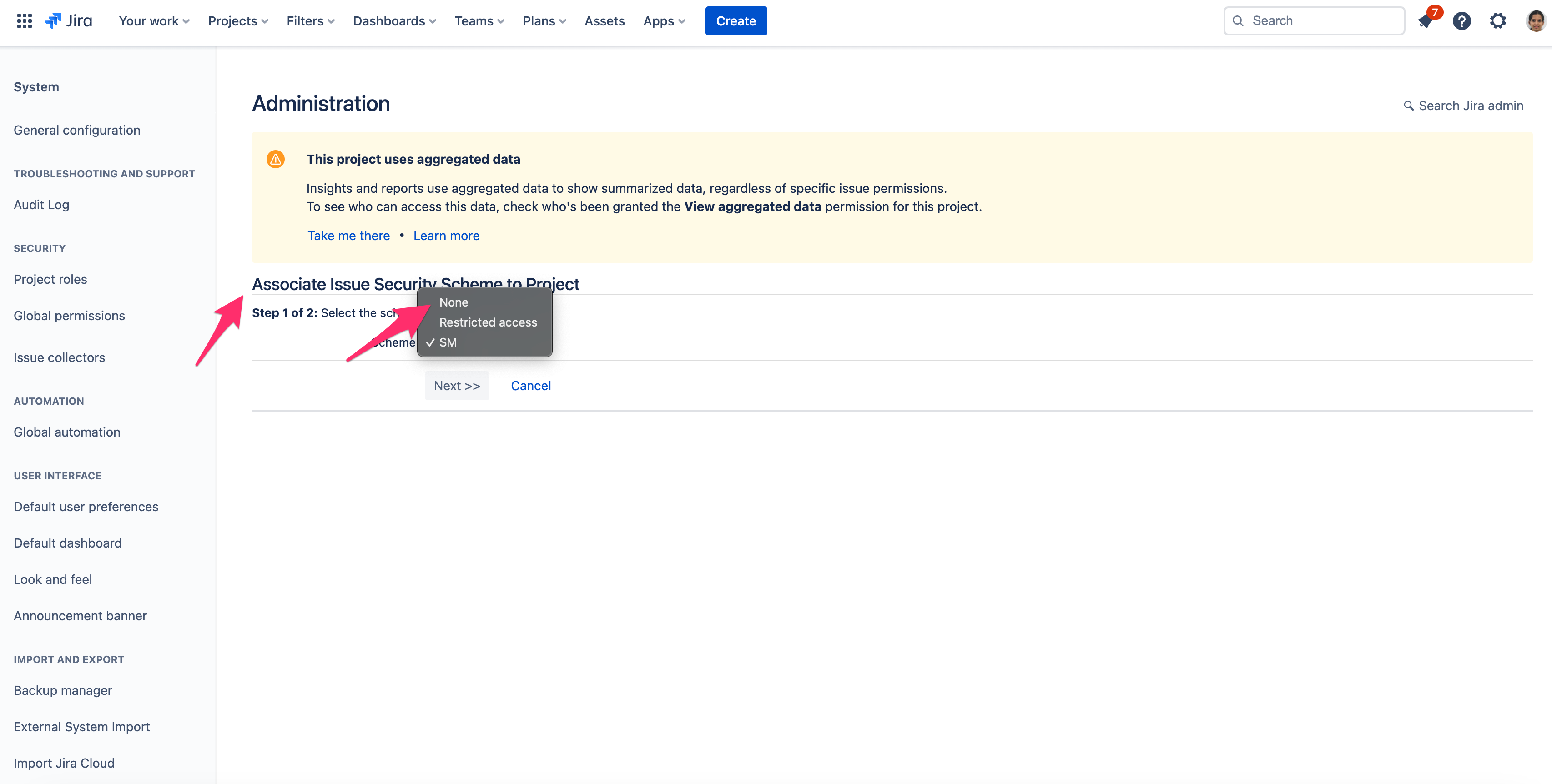
Task: Open the settings gear icon
Action: coord(1498,21)
